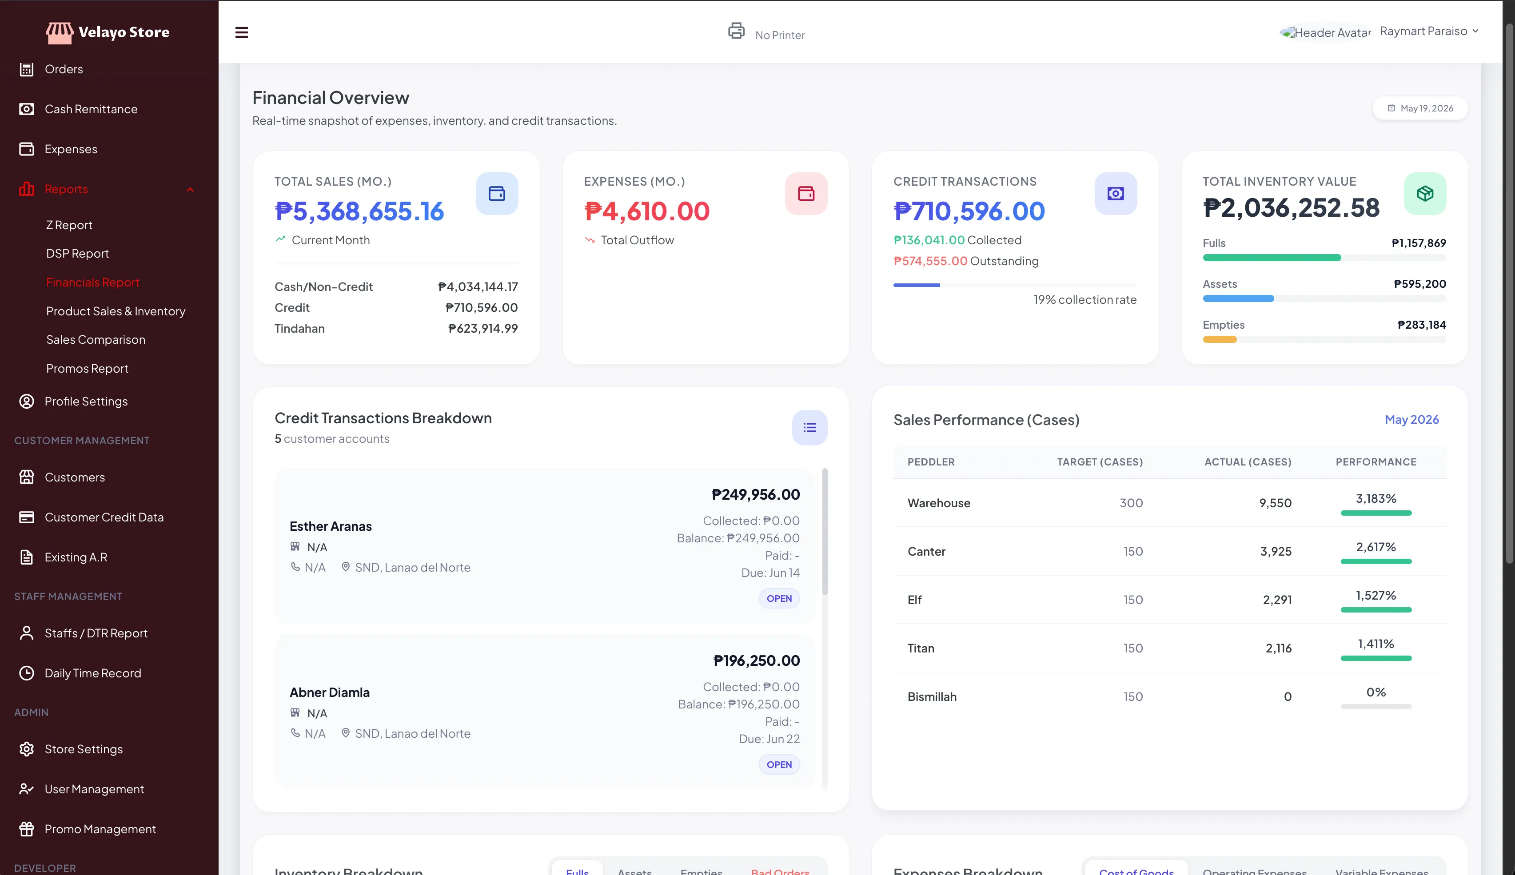
Task: Click the Cash Remittance camera icon
Action: coord(27,109)
